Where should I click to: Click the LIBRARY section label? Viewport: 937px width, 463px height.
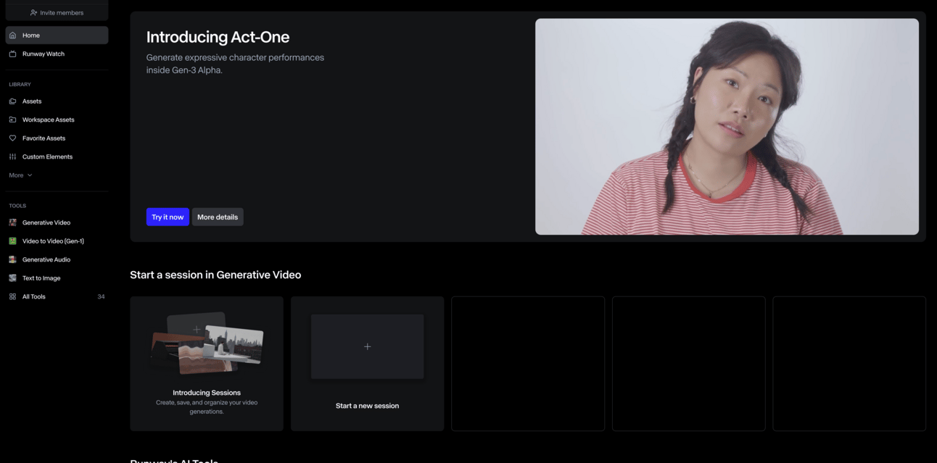point(20,84)
